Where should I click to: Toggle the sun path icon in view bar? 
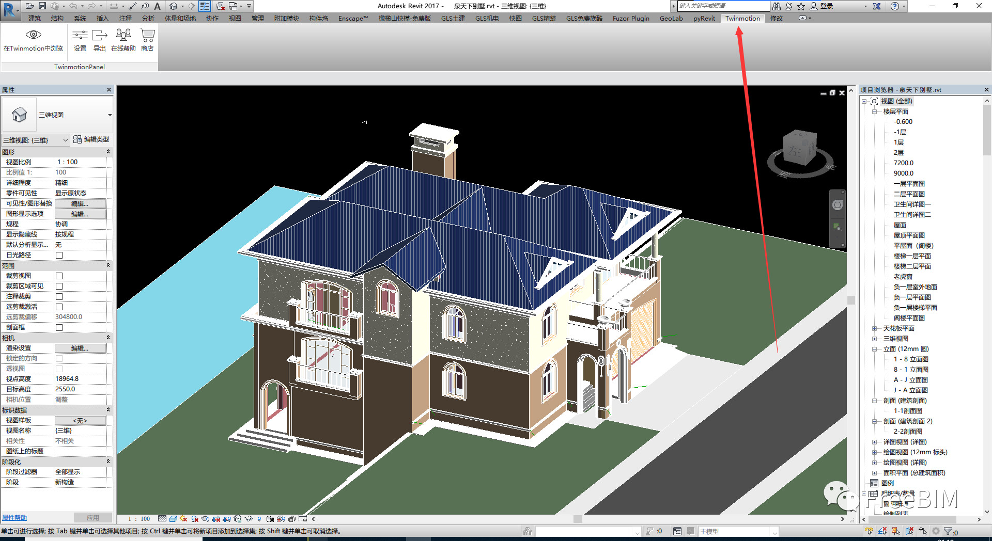pyautogui.click(x=183, y=519)
